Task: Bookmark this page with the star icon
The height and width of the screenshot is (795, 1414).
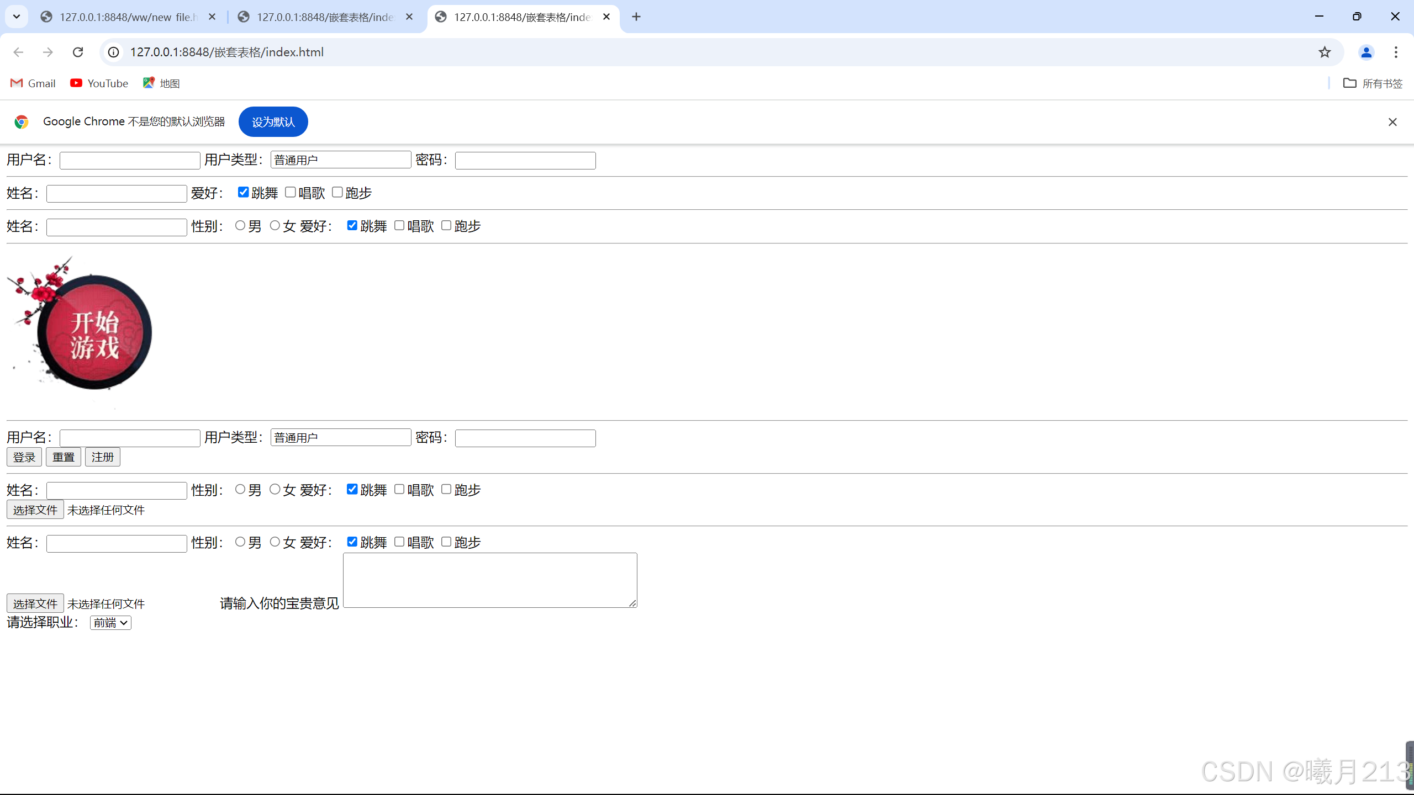Action: tap(1325, 52)
